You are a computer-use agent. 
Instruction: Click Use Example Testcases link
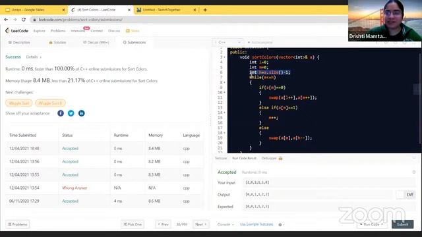coord(256,224)
